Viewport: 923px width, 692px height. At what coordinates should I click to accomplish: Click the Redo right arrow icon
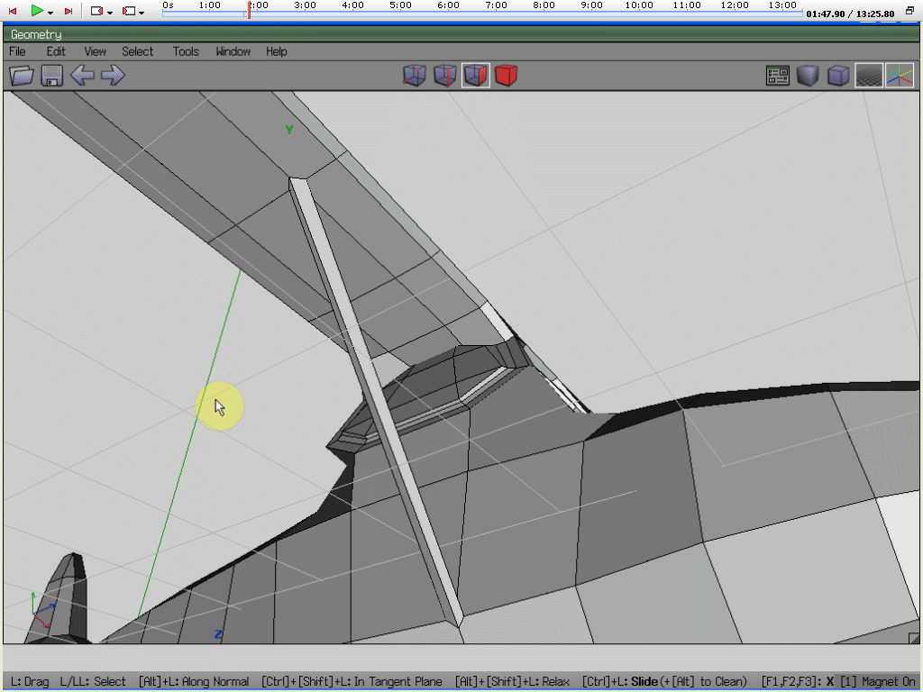(113, 76)
